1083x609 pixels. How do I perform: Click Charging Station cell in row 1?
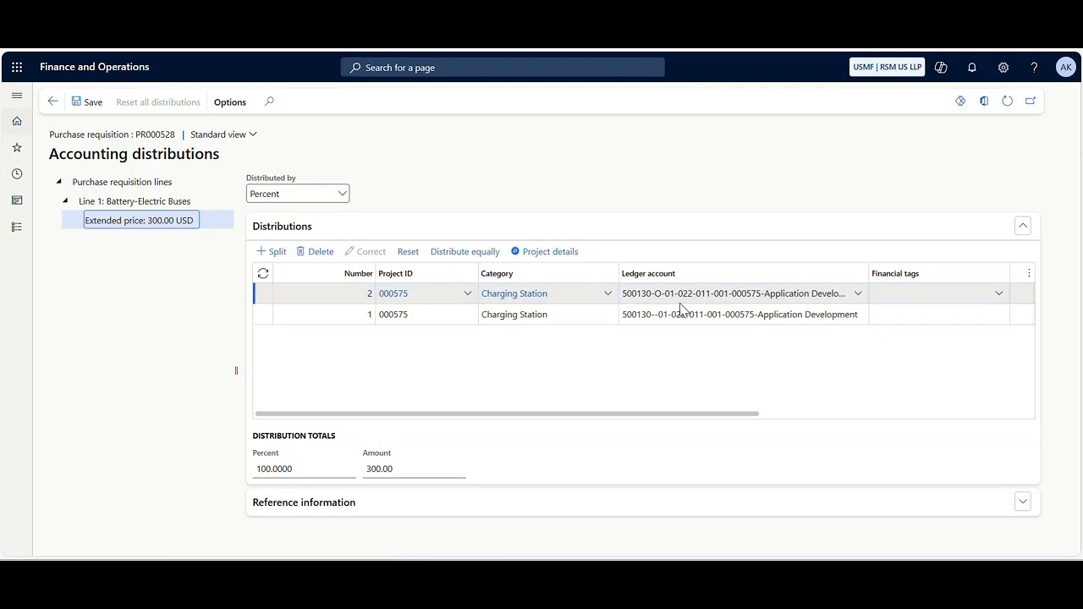pyautogui.click(x=548, y=314)
